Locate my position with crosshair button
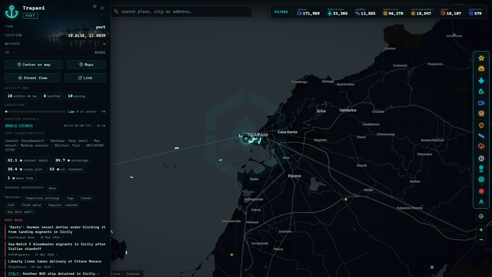The height and width of the screenshot is (277, 492). tap(481, 216)
